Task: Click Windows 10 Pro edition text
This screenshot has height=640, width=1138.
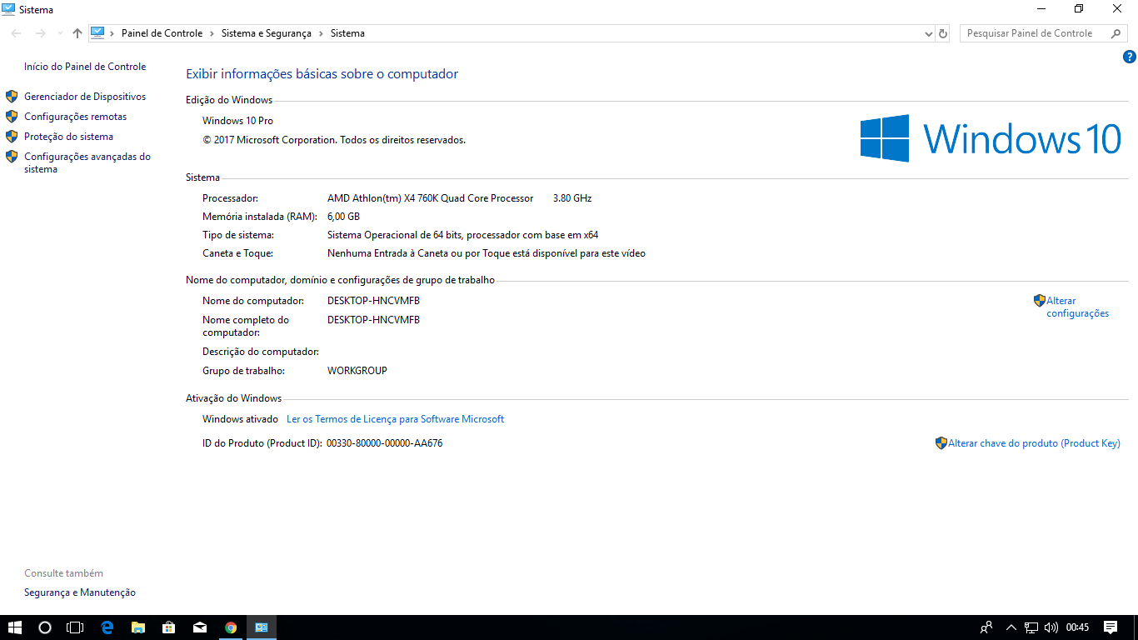Action: coord(237,121)
